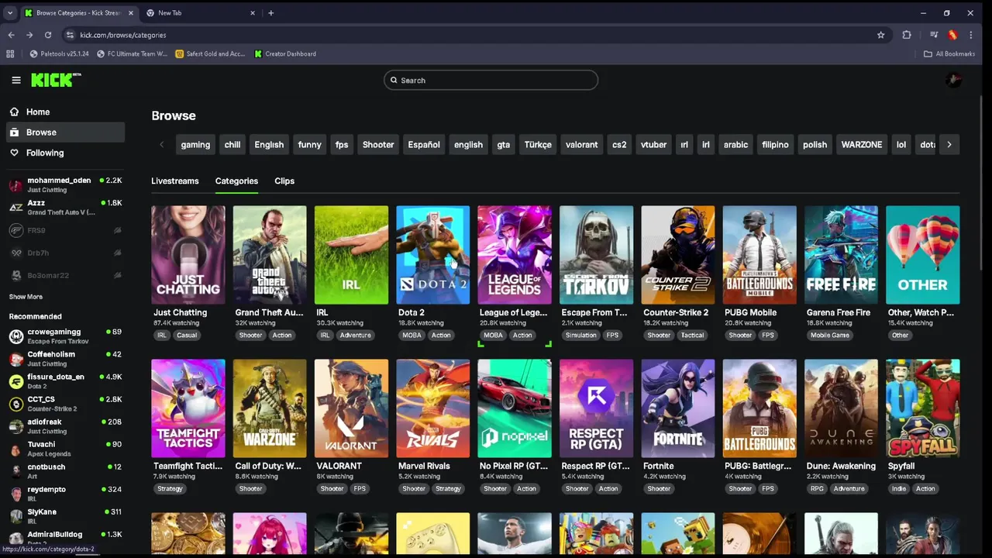Viewport: 992px width, 558px height.
Task: Open Spyfall category thumbnail
Action: (x=923, y=408)
